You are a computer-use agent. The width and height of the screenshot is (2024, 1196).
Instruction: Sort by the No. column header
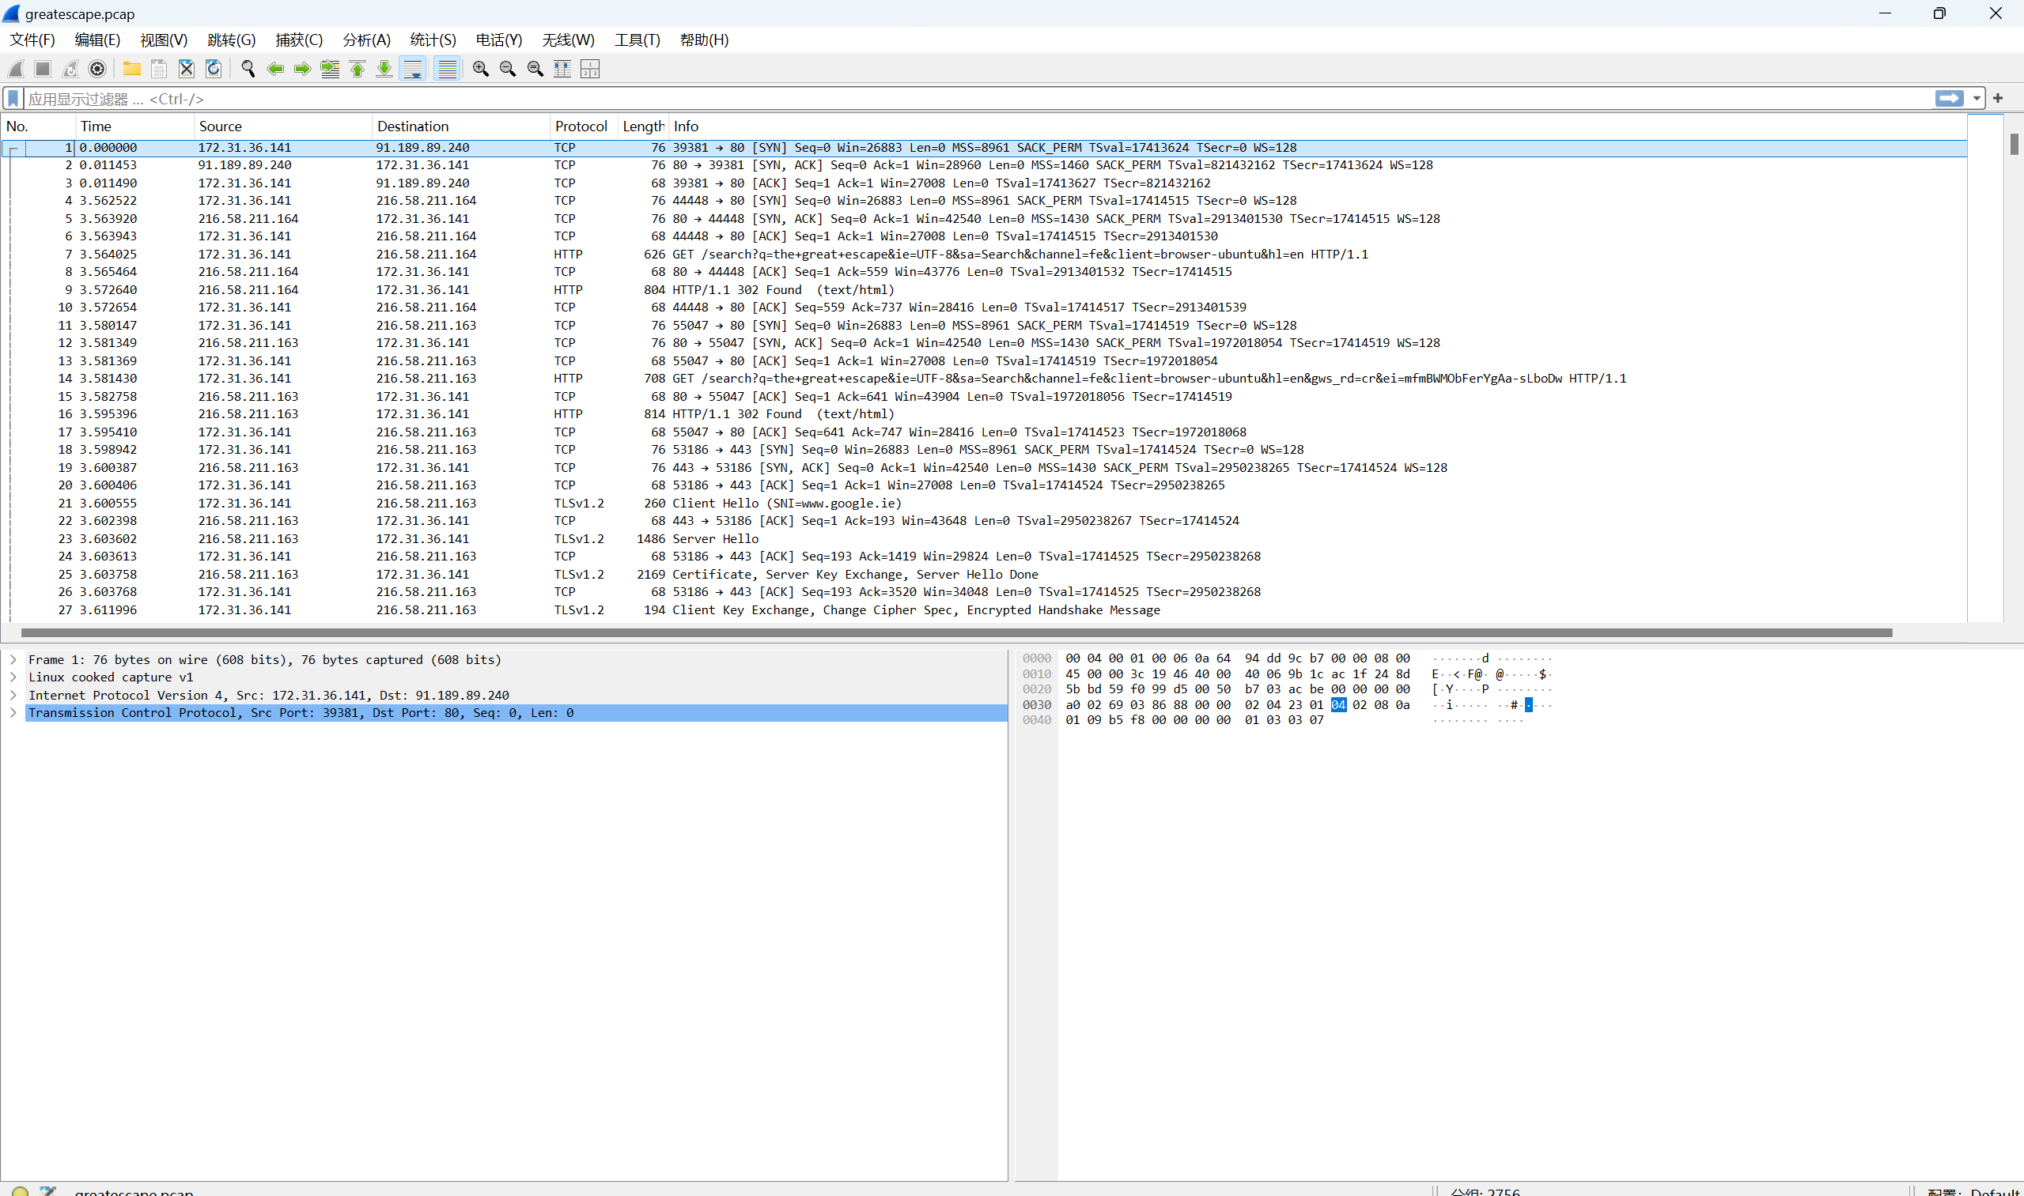tap(39, 126)
